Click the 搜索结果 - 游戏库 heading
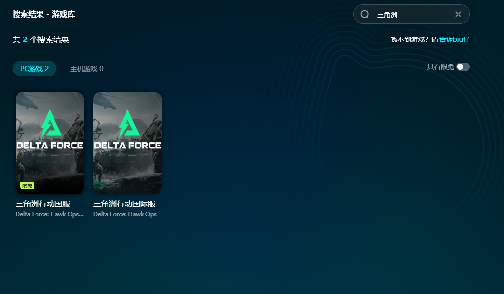This screenshot has width=504, height=294. click(44, 15)
